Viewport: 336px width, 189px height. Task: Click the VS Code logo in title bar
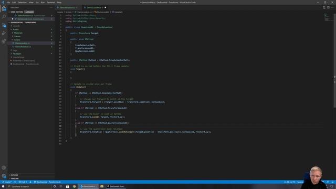tap(3, 2)
